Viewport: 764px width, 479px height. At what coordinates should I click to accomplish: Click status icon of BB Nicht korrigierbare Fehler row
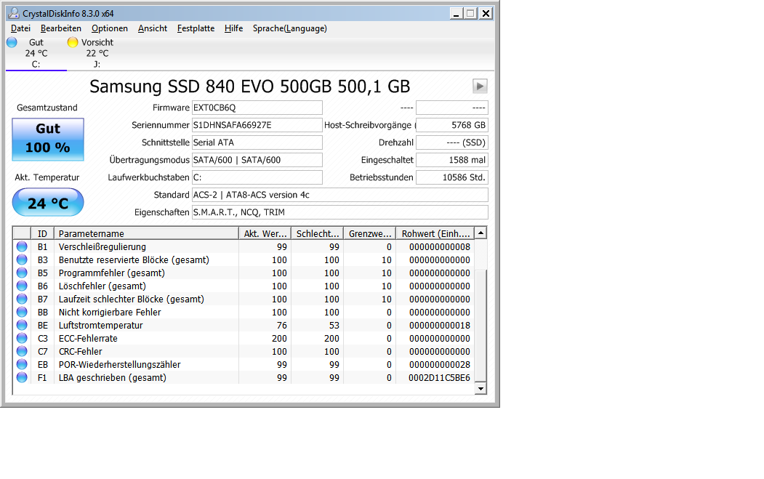[22, 312]
